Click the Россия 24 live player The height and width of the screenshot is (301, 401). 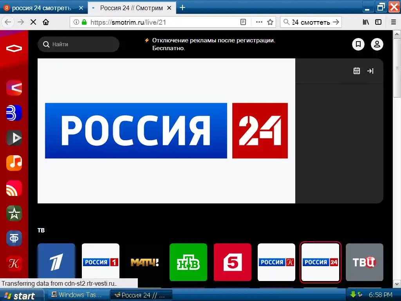click(166, 131)
